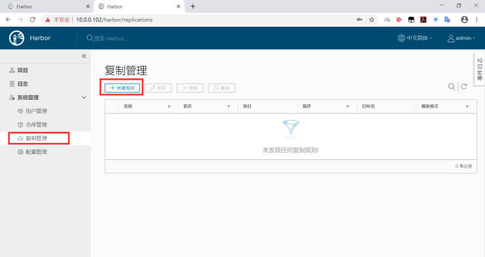This screenshot has height=257, width=485.
Task: Reload the page in the browser
Action: click(33, 20)
